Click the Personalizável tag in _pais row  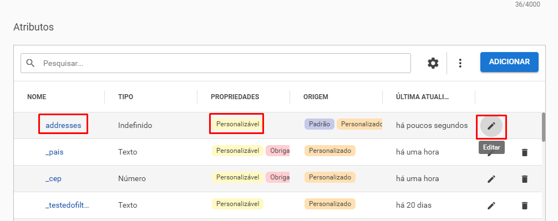coord(238,151)
